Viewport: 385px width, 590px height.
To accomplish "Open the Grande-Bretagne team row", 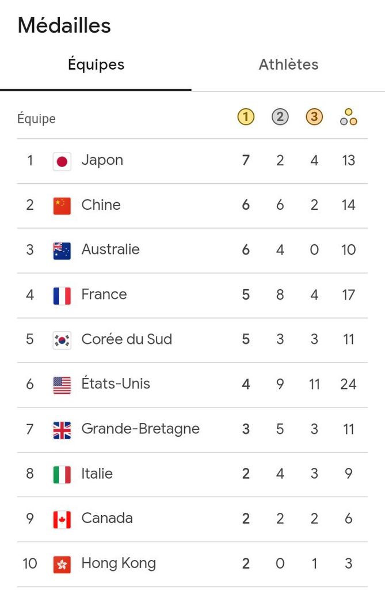I will (140, 429).
